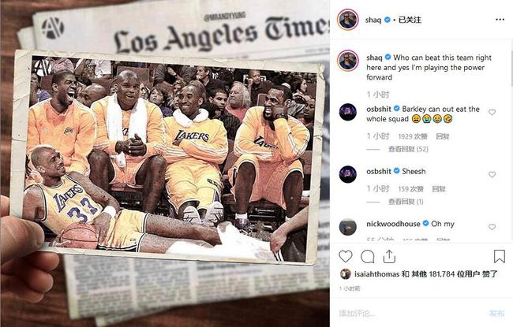Viewport: 513px width, 327px height.
Task: Open the comment bubble icon
Action: pyautogui.click(x=368, y=257)
